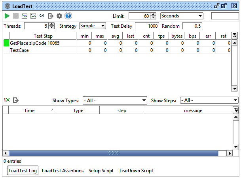The height and width of the screenshot is (179, 241).
Task: Open the Show Steps dropdown
Action: 209,100
